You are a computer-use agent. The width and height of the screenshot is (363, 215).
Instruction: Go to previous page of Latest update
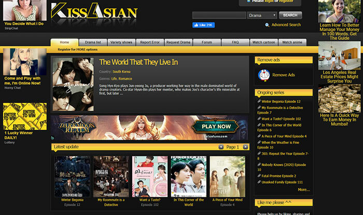click(x=220, y=147)
